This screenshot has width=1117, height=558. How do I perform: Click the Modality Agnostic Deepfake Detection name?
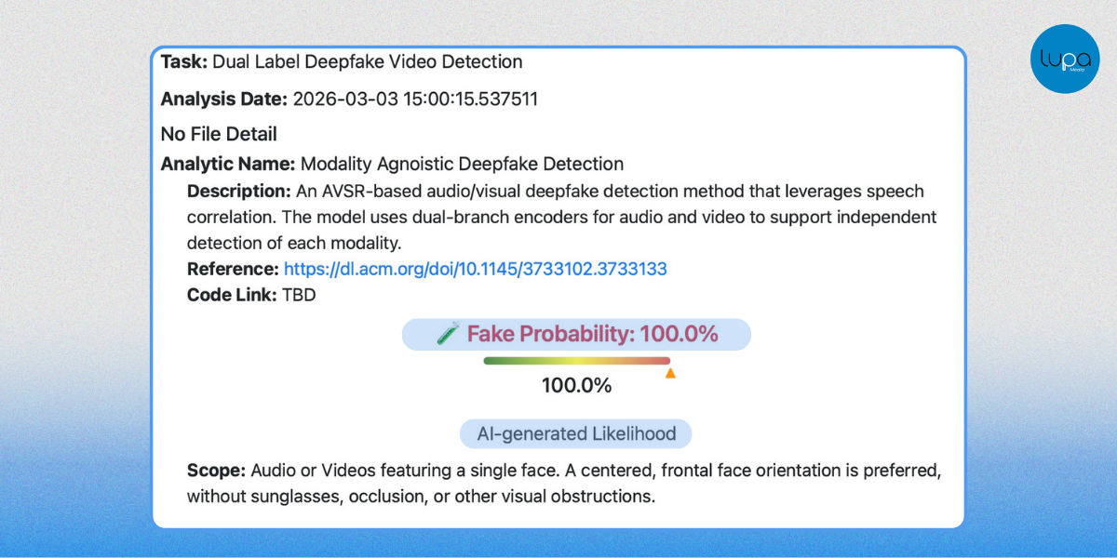[x=462, y=165]
